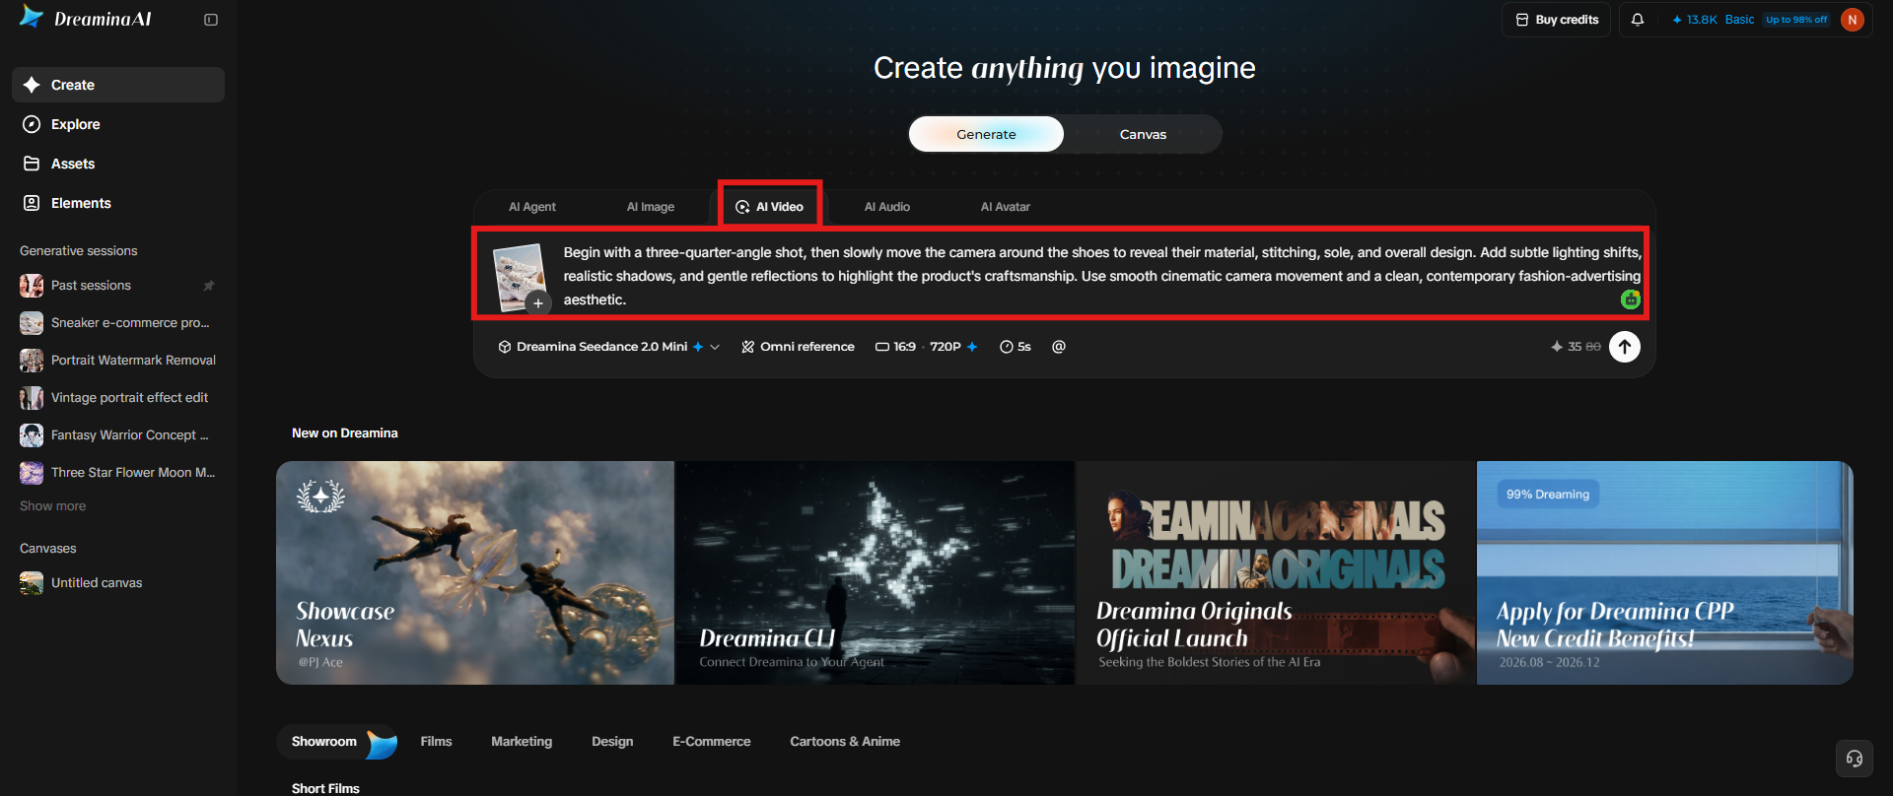Open the Showcase Nexus banner
1893x796 pixels.
tap(475, 572)
